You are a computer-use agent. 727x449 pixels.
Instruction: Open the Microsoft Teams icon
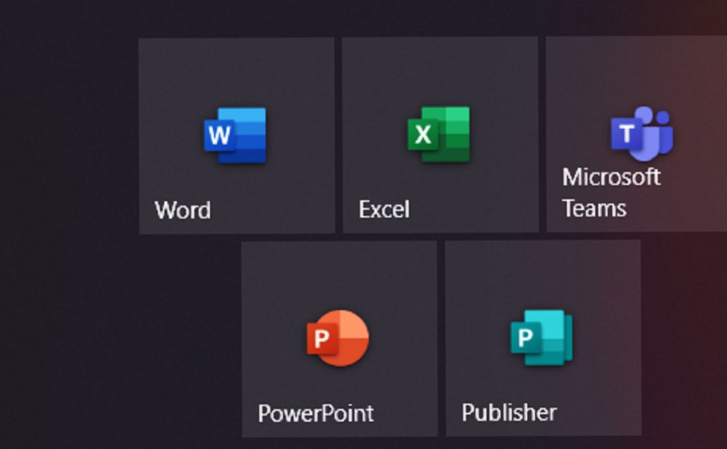(x=642, y=134)
